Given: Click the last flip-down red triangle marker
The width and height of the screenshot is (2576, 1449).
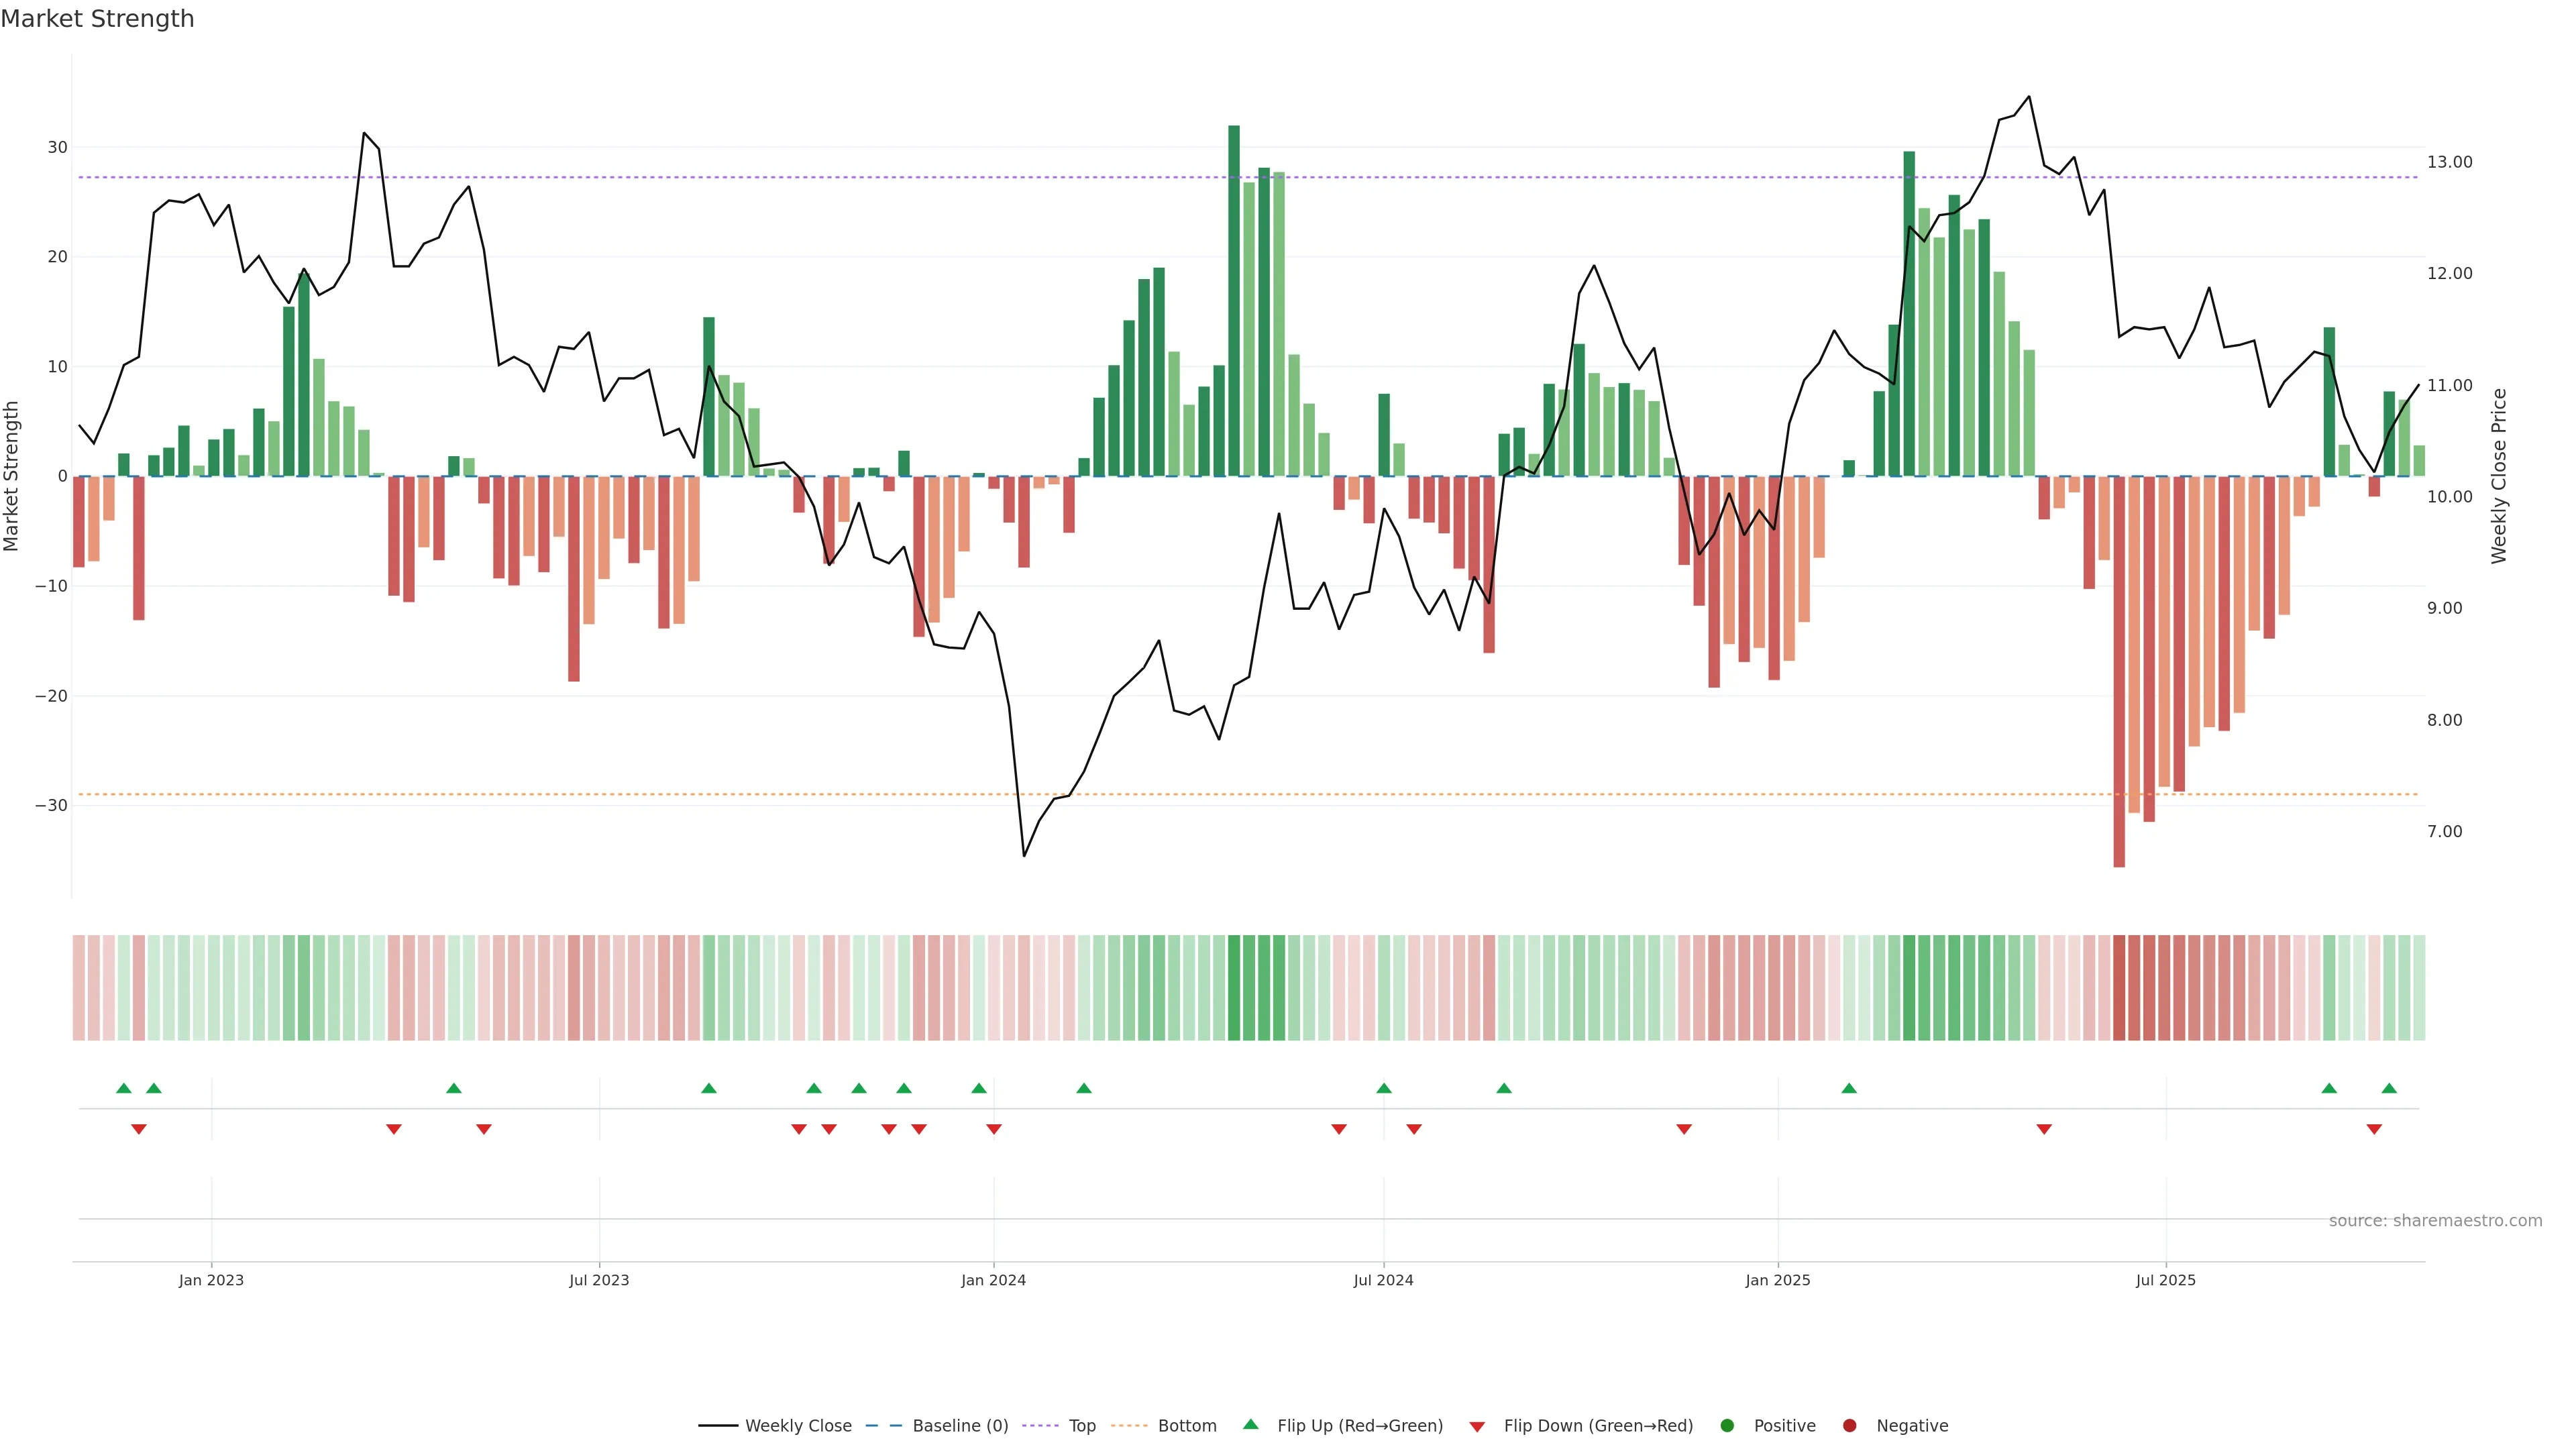Looking at the screenshot, I should coord(2374,1129).
